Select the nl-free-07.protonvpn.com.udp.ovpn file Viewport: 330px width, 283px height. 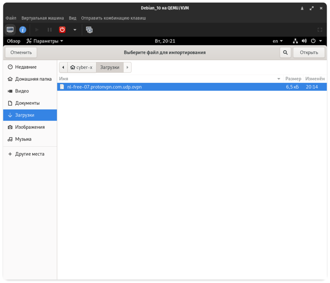coord(104,87)
